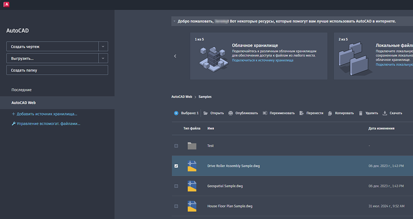Viewport: 413px width, 219px height.
Task: Follow the Подключить локальную link in card 2
Action: (394, 65)
